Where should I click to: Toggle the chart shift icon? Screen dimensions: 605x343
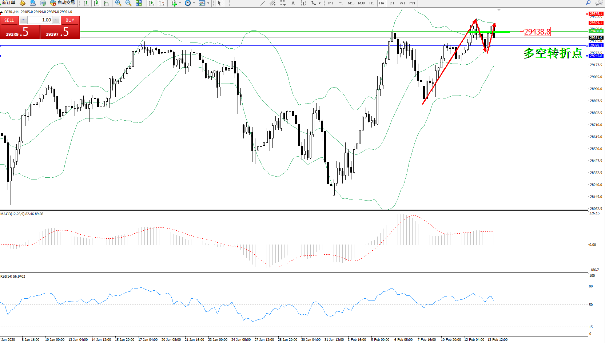click(162, 3)
